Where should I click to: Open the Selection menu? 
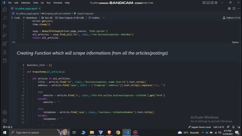(26, 3)
